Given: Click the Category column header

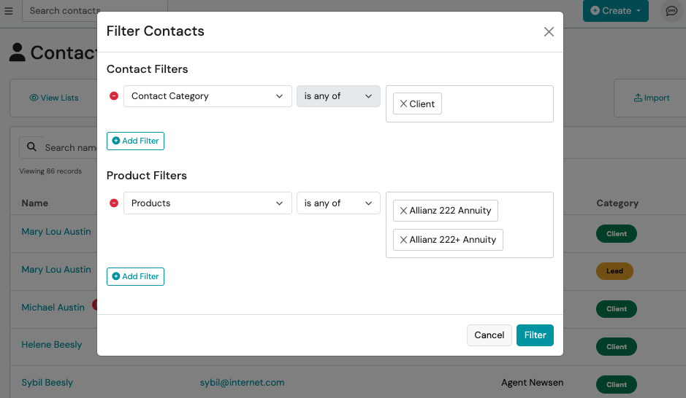Looking at the screenshot, I should click(x=617, y=203).
